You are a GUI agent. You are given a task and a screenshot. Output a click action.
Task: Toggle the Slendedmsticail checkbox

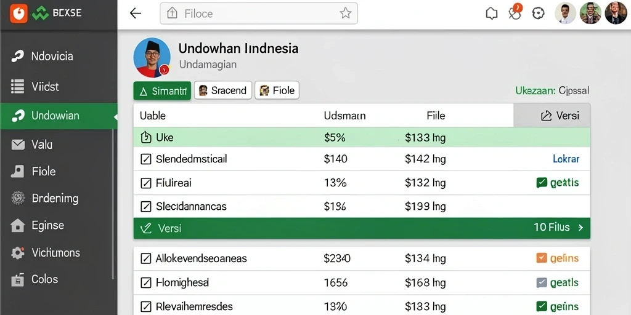click(x=145, y=159)
